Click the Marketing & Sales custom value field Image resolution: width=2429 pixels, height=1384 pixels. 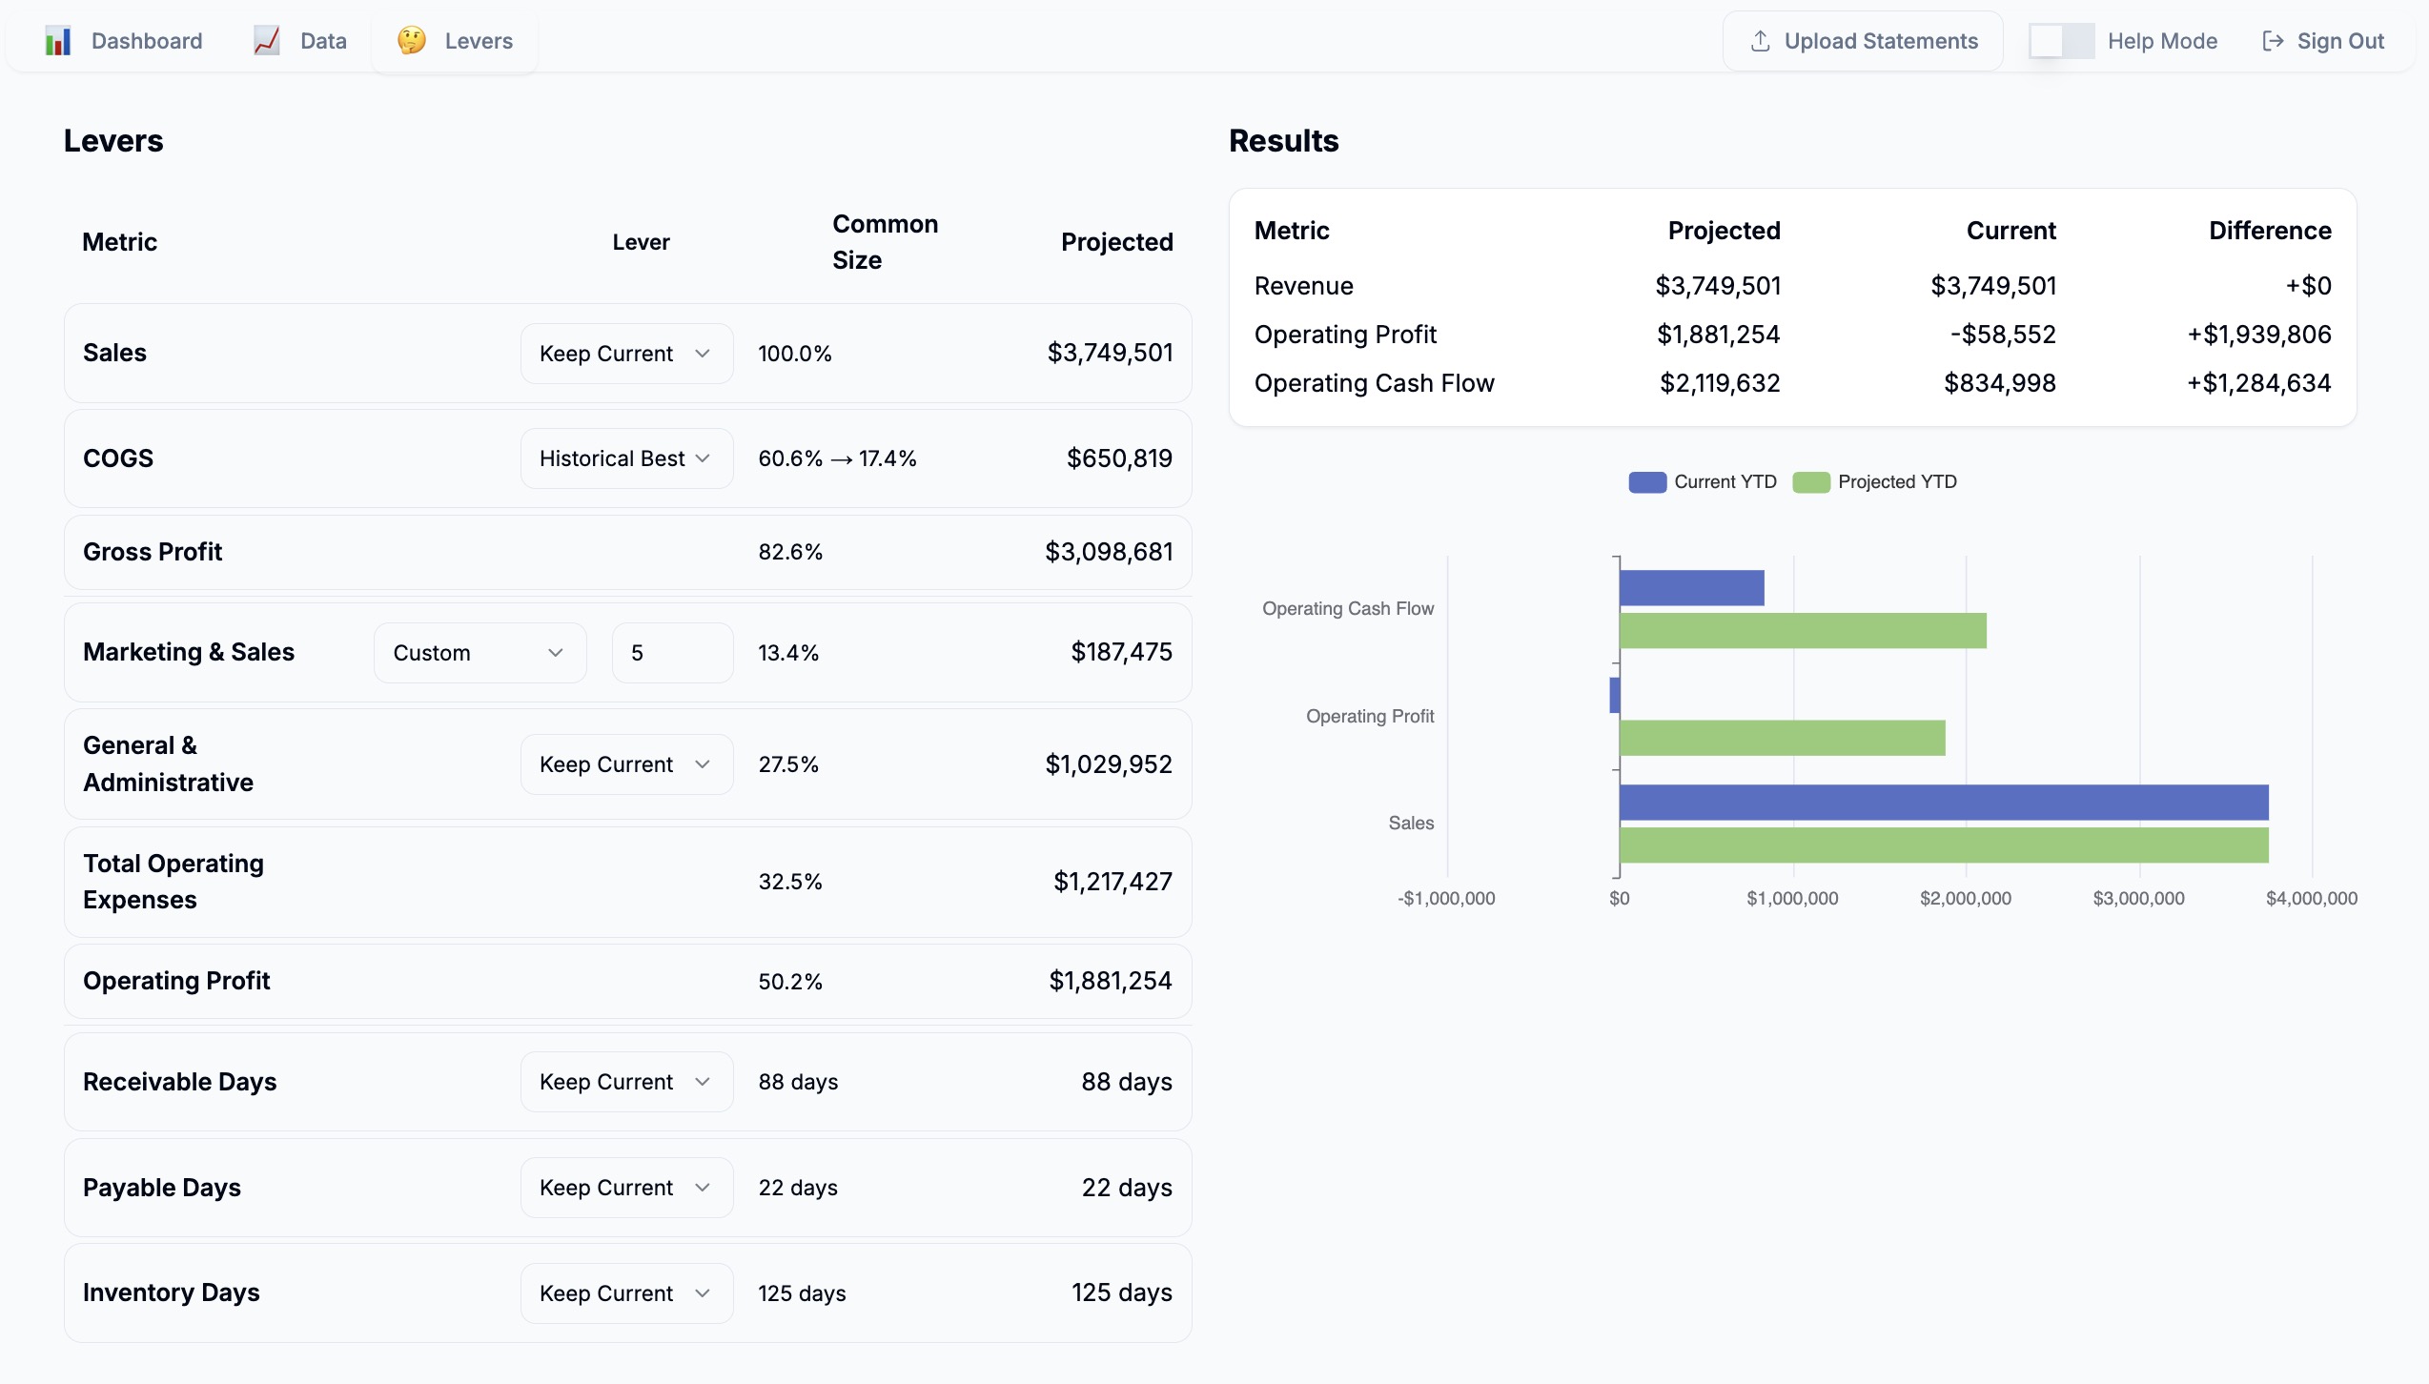click(x=672, y=653)
